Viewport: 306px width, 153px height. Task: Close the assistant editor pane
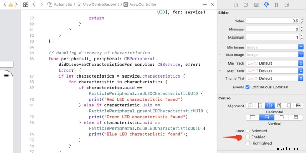(213, 5)
